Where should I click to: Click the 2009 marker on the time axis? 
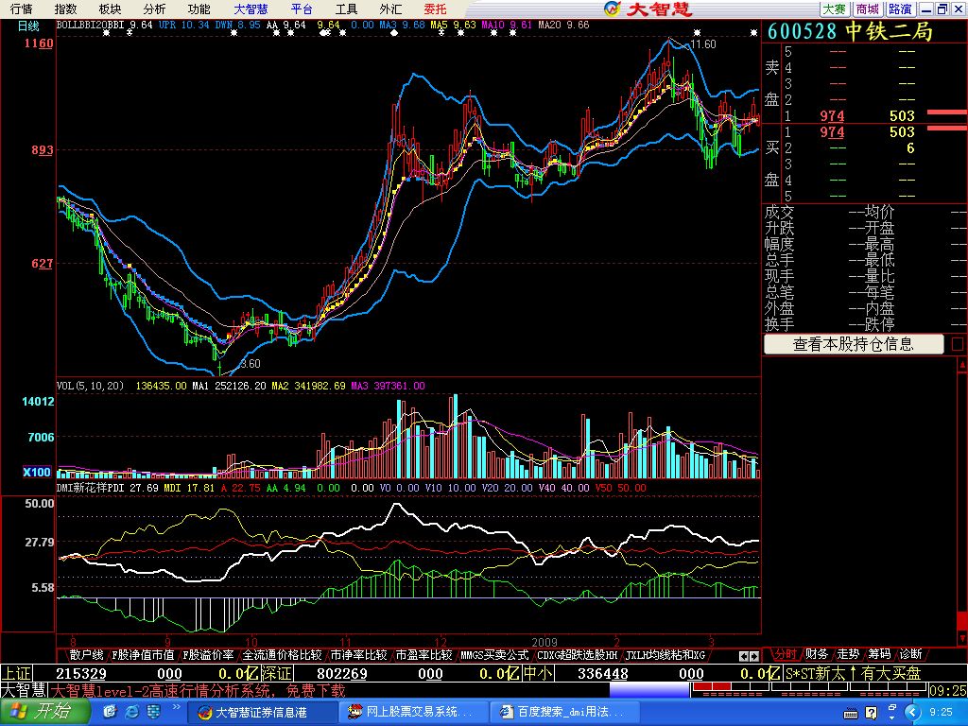pos(544,642)
